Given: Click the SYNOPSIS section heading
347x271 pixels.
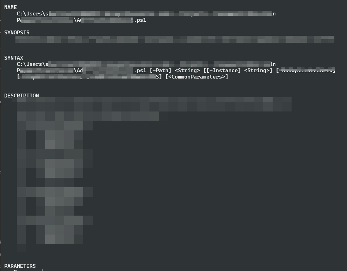Looking at the screenshot, I should coord(17,33).
